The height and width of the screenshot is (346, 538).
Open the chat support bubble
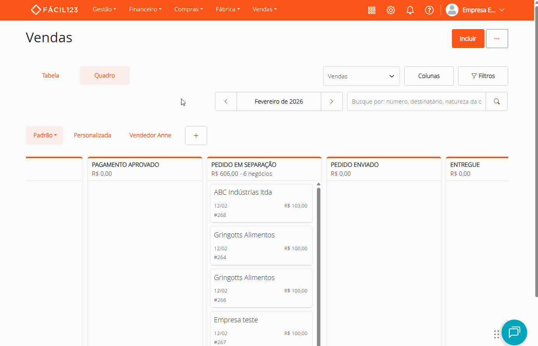pos(514,332)
